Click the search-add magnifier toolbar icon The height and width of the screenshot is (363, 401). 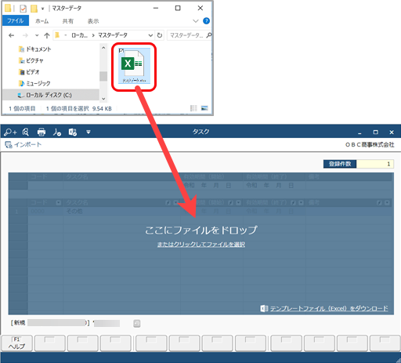(x=10, y=132)
